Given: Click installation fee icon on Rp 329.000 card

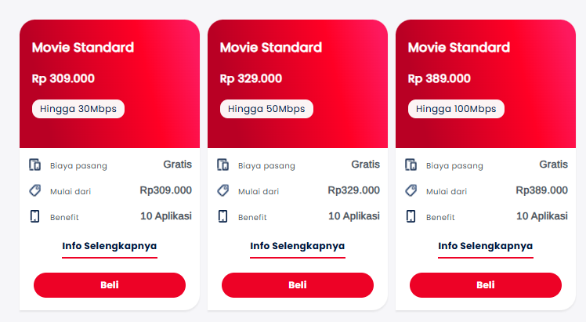Looking at the screenshot, I should (222, 165).
